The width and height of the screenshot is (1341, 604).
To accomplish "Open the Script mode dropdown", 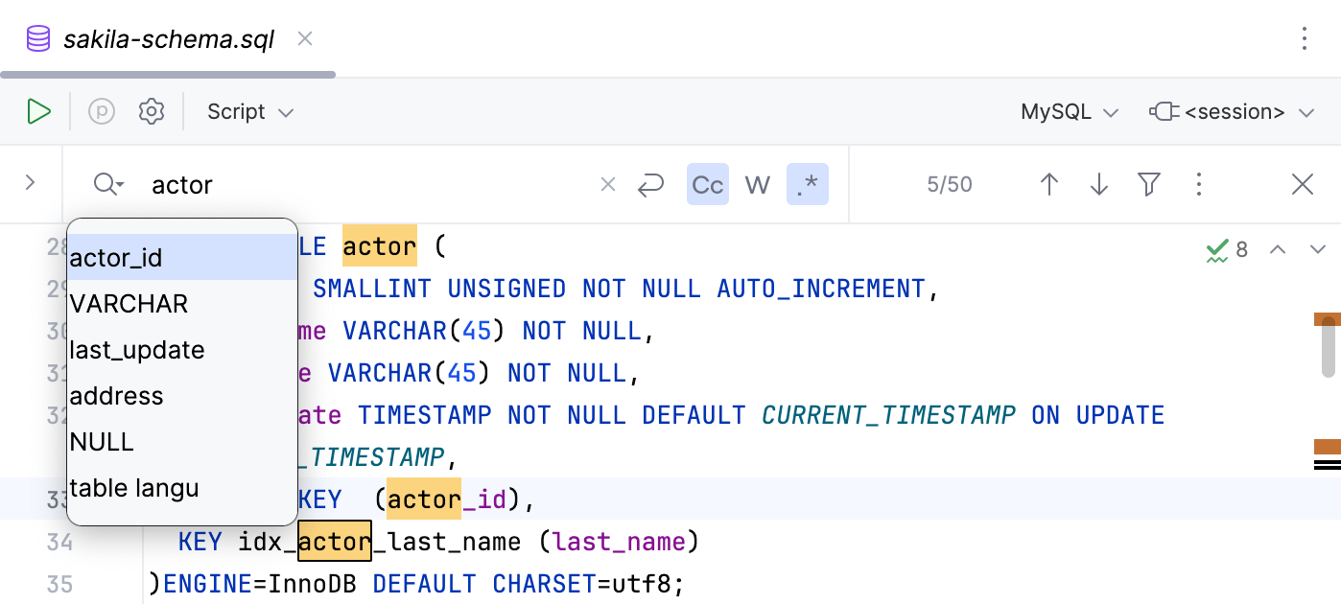I will click(250, 112).
